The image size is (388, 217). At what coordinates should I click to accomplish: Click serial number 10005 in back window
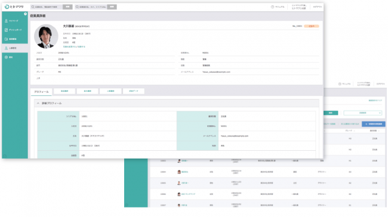pyautogui.click(x=163, y=183)
